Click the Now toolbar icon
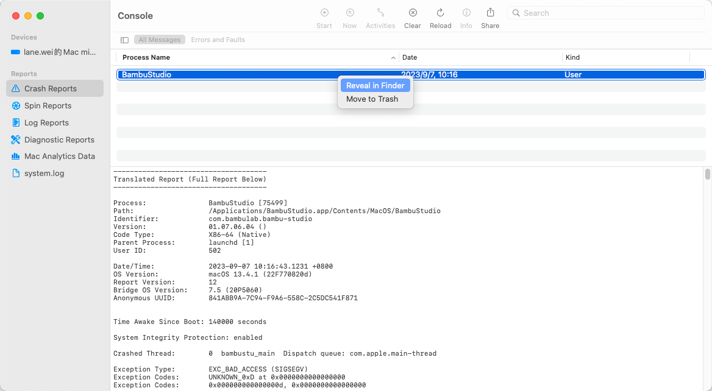The image size is (712, 391). (350, 13)
